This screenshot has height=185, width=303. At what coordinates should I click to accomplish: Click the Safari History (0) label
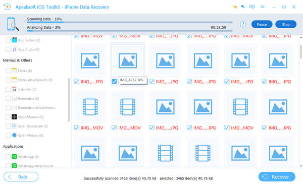click(x=30, y=136)
